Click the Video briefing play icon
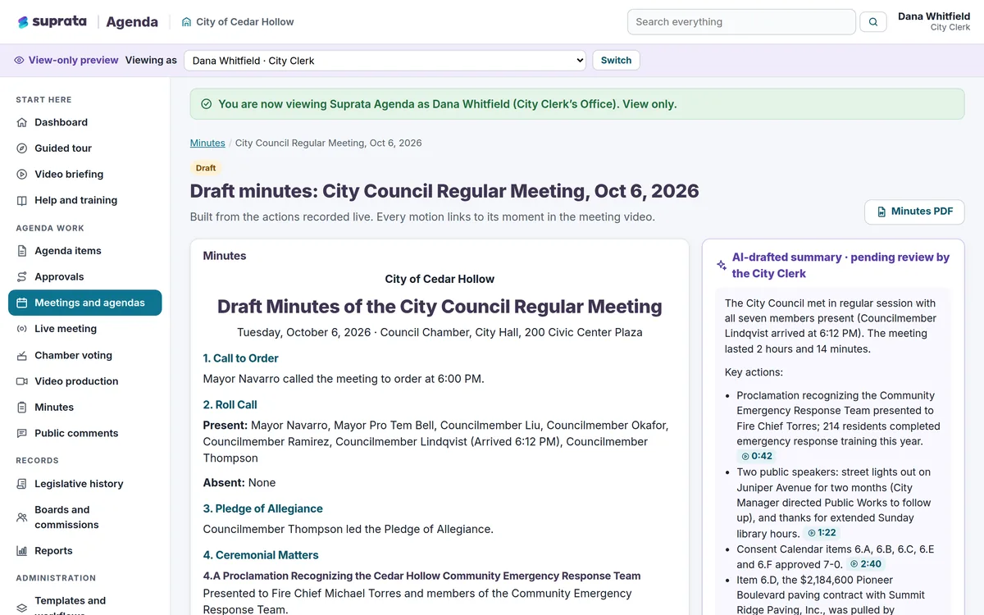Screen dimensions: 984x615 coord(22,175)
